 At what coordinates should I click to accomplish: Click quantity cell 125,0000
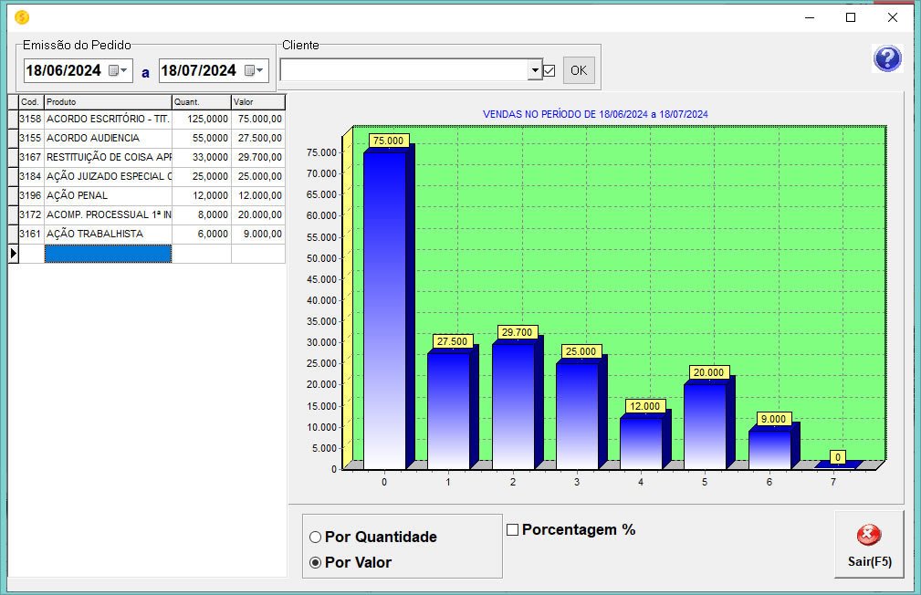(202, 119)
